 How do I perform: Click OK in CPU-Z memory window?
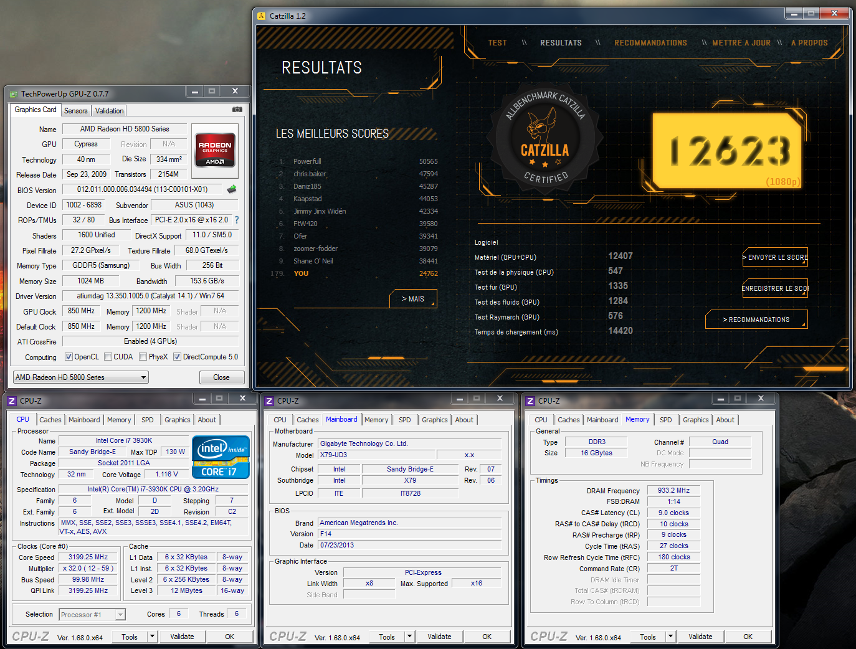coord(748,637)
